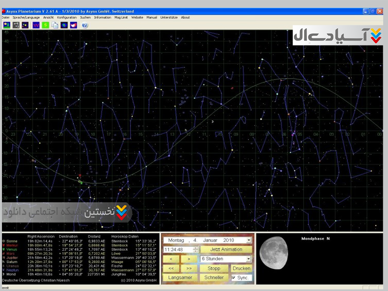
Task: Click the red and white shield toolbar icon
Action: (73, 25)
